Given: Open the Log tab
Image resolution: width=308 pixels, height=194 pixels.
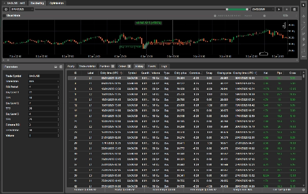Looking at the screenshot, I should coord(164,66).
